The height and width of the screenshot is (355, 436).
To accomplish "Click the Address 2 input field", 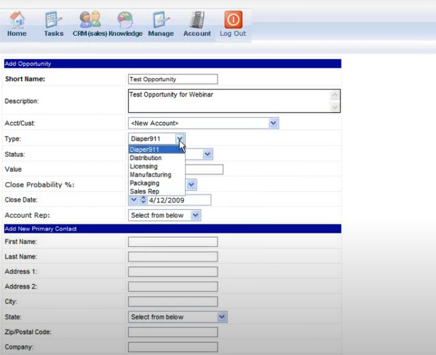I will tap(173, 287).
